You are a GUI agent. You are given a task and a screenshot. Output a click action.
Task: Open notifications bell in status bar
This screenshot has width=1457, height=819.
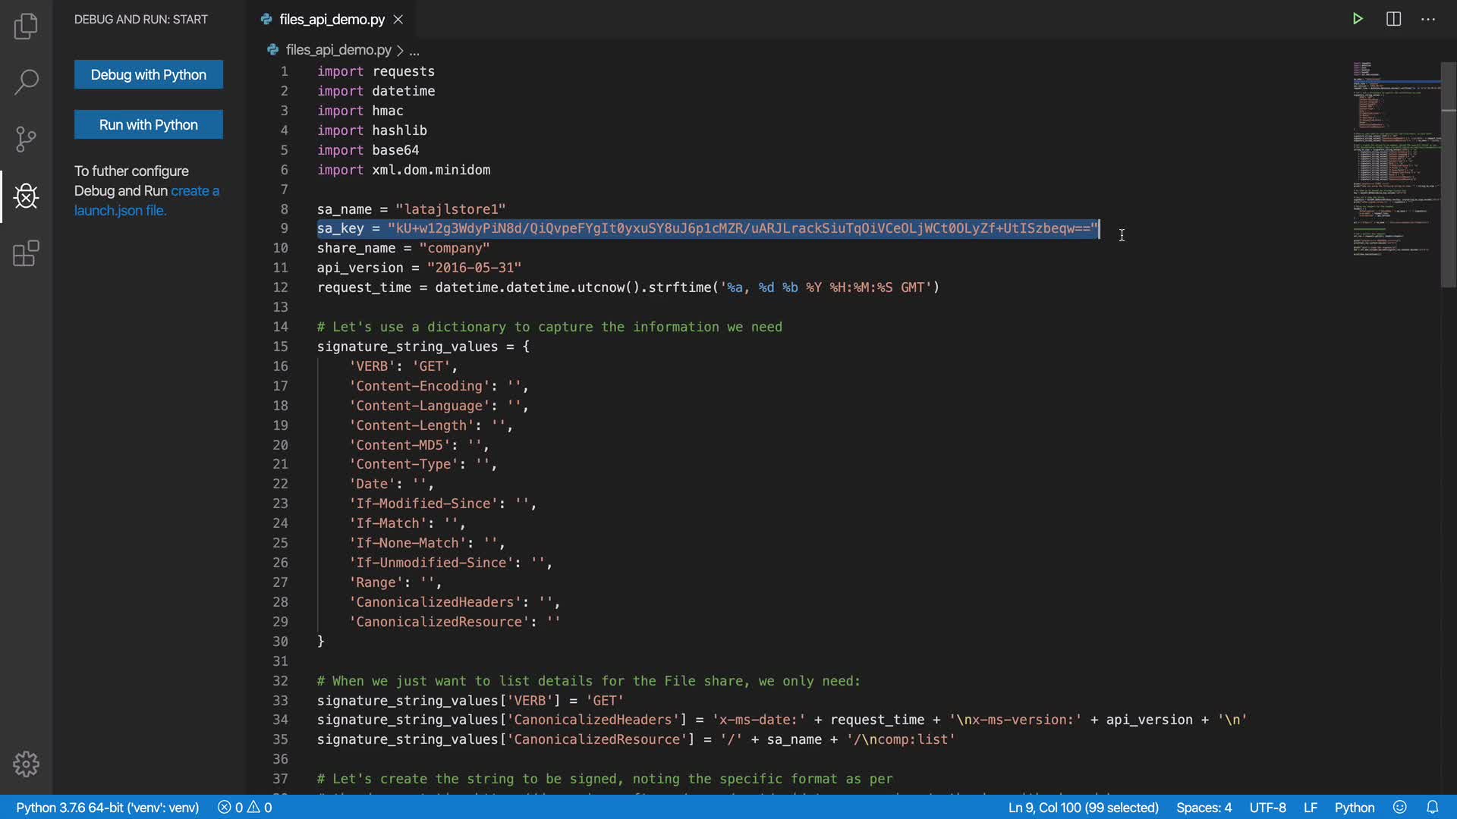pyautogui.click(x=1432, y=808)
